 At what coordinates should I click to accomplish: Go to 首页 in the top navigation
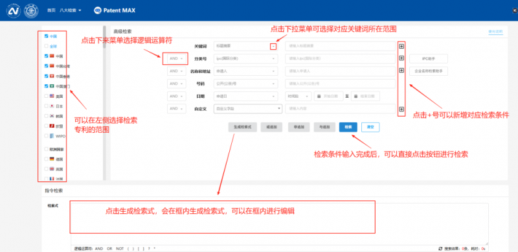click(x=51, y=10)
